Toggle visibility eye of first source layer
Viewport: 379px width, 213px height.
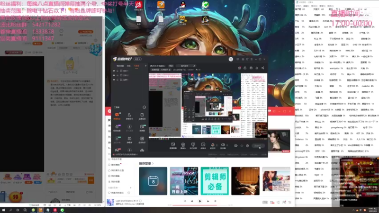pyautogui.click(x=114, y=71)
